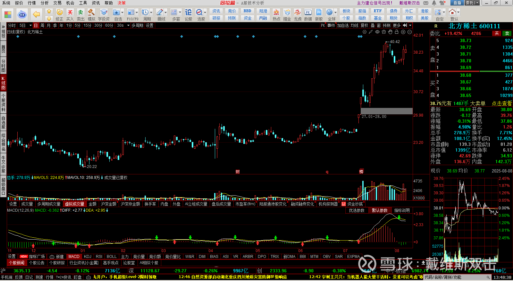Switch to the 分时 intraday view
This screenshot has width=513, height=281.
pyautogui.click(x=12, y=25)
